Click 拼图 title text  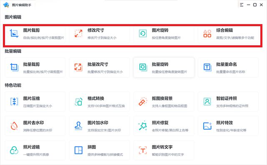click(x=92, y=147)
